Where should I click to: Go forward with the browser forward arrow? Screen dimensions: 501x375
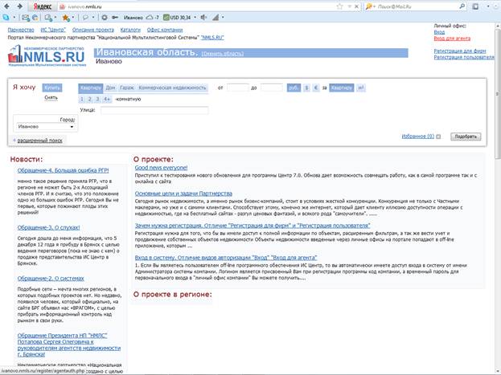[20, 6]
